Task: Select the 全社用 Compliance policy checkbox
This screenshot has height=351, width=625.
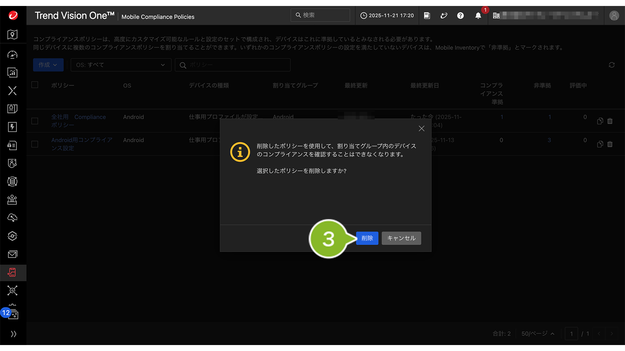Action: pos(35,121)
